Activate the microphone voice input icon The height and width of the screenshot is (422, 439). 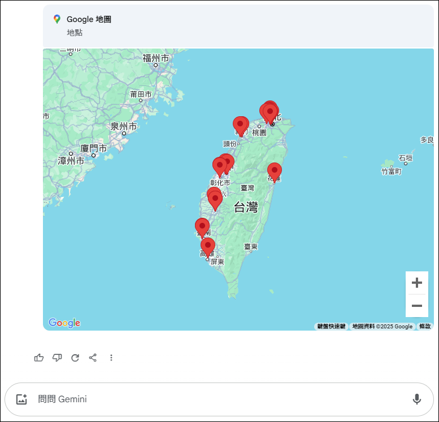(417, 399)
